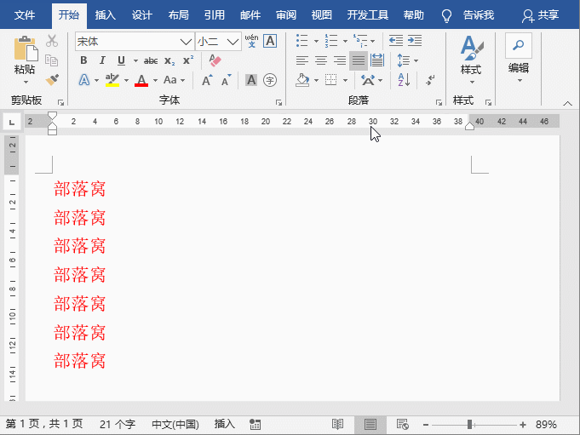Sort text with A-Z icon
Screen dimensions: 580x435
click(404, 80)
